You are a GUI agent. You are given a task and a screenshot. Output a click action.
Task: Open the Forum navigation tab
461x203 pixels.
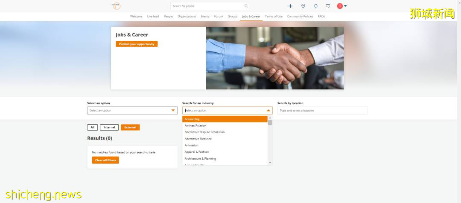click(219, 17)
